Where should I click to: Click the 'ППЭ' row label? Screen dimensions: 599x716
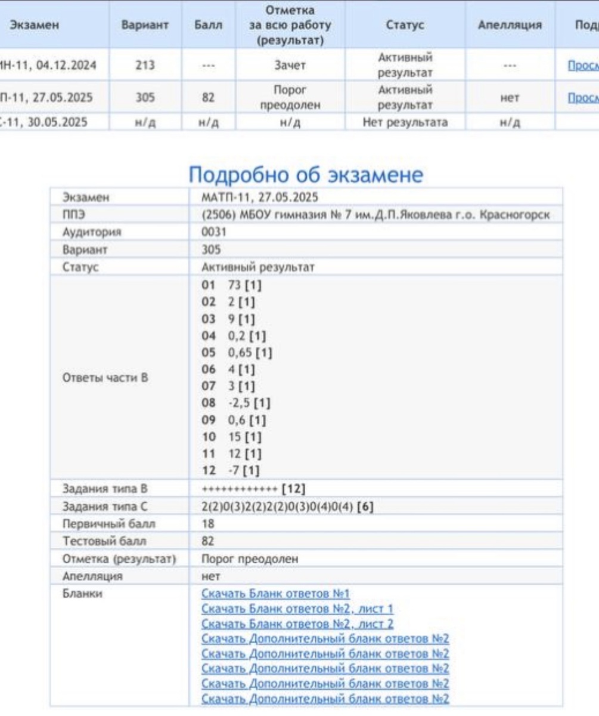click(75, 213)
